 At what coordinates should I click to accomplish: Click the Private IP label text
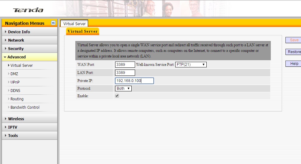tap(85, 81)
